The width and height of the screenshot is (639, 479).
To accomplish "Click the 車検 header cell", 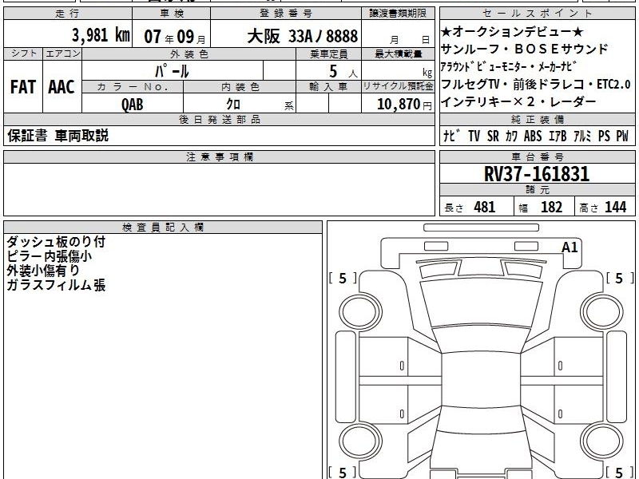I will tap(172, 14).
